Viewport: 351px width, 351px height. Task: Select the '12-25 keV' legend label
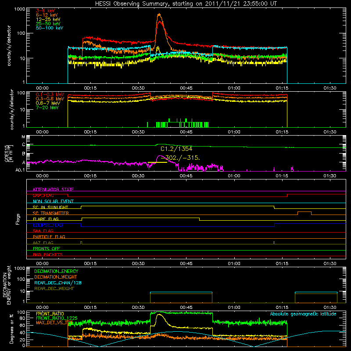coord(48,19)
